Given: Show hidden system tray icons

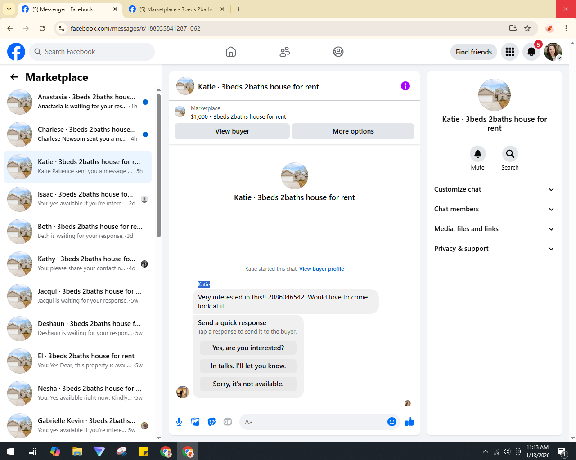Looking at the screenshot, I should tap(486, 451).
